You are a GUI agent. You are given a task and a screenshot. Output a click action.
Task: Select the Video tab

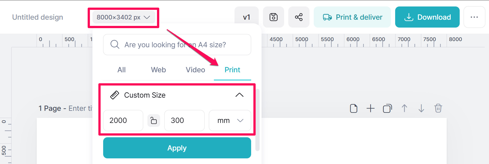195,70
